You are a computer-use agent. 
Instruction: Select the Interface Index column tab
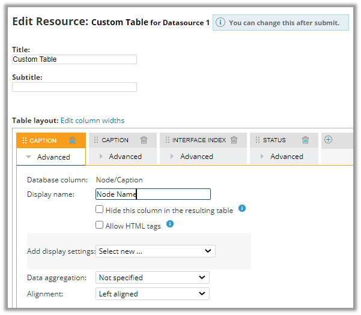coord(199,140)
